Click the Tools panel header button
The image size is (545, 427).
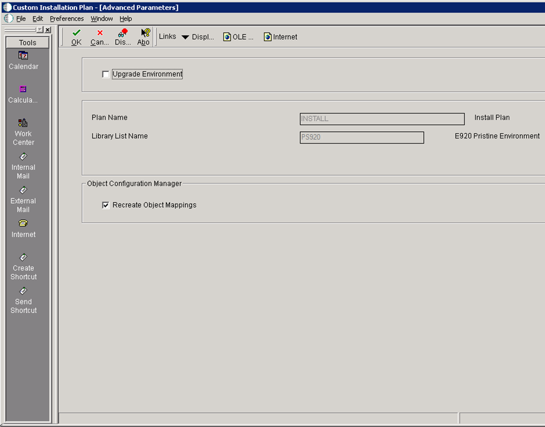(x=27, y=42)
